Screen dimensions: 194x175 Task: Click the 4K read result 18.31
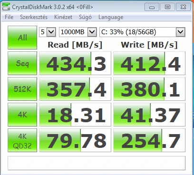[75, 115]
